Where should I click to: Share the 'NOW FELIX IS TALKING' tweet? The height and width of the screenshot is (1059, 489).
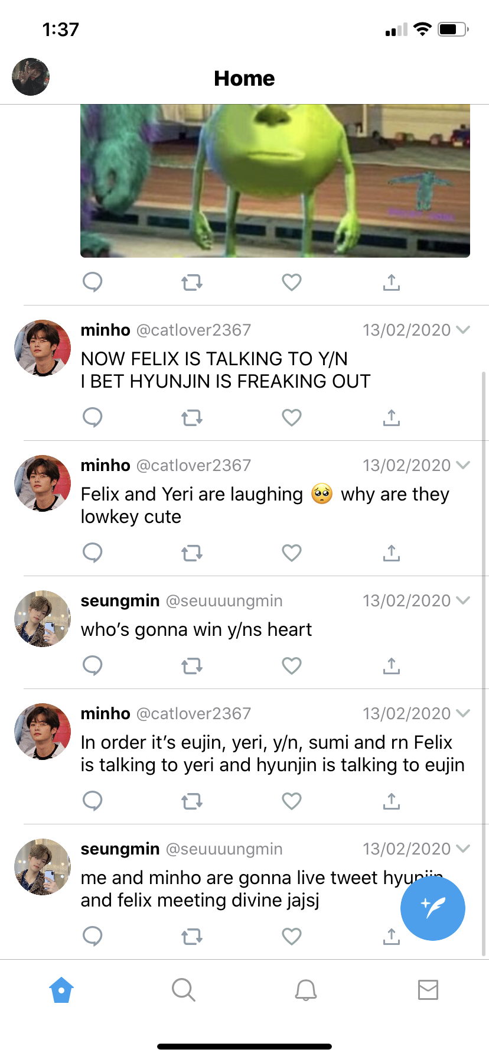pos(391,418)
